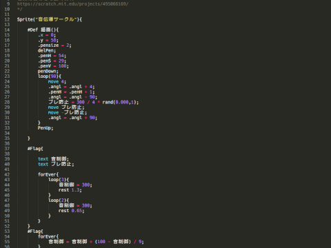This screenshot has height=248, width=331.
Task: Open the scratch.mit.edu project URL in the comment
Action: pos(72,4)
